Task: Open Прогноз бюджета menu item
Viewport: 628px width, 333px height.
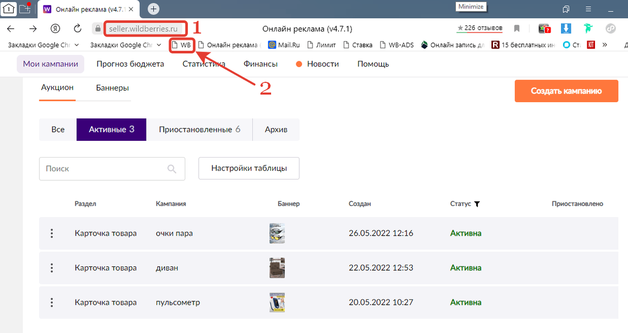Action: pyautogui.click(x=130, y=64)
